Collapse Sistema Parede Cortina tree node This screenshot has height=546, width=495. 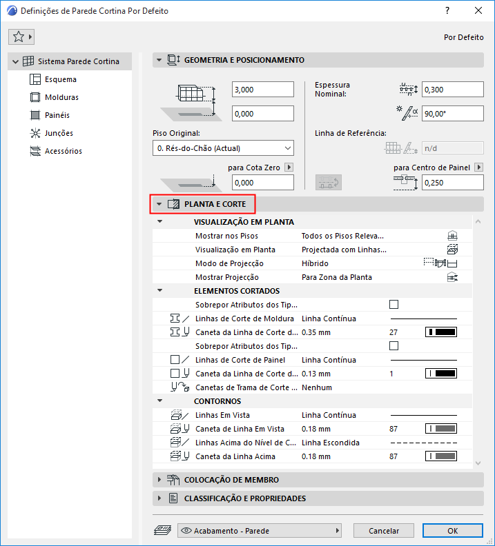click(x=15, y=61)
